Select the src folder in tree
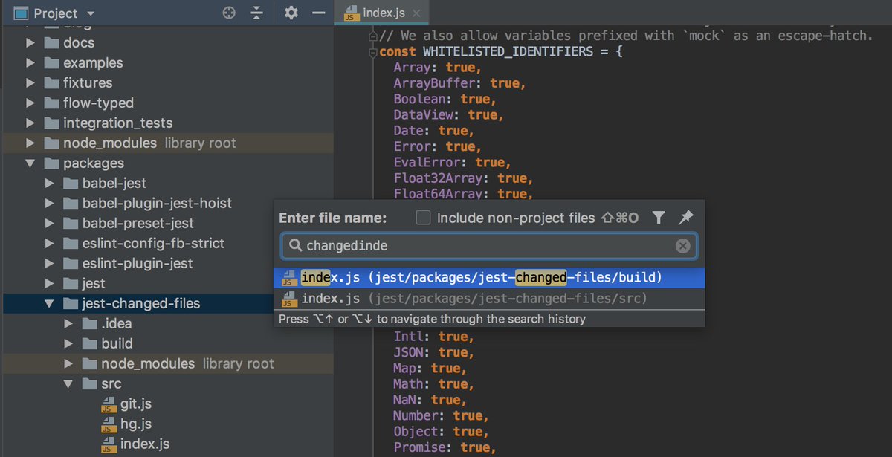The width and height of the screenshot is (892, 457). point(111,384)
